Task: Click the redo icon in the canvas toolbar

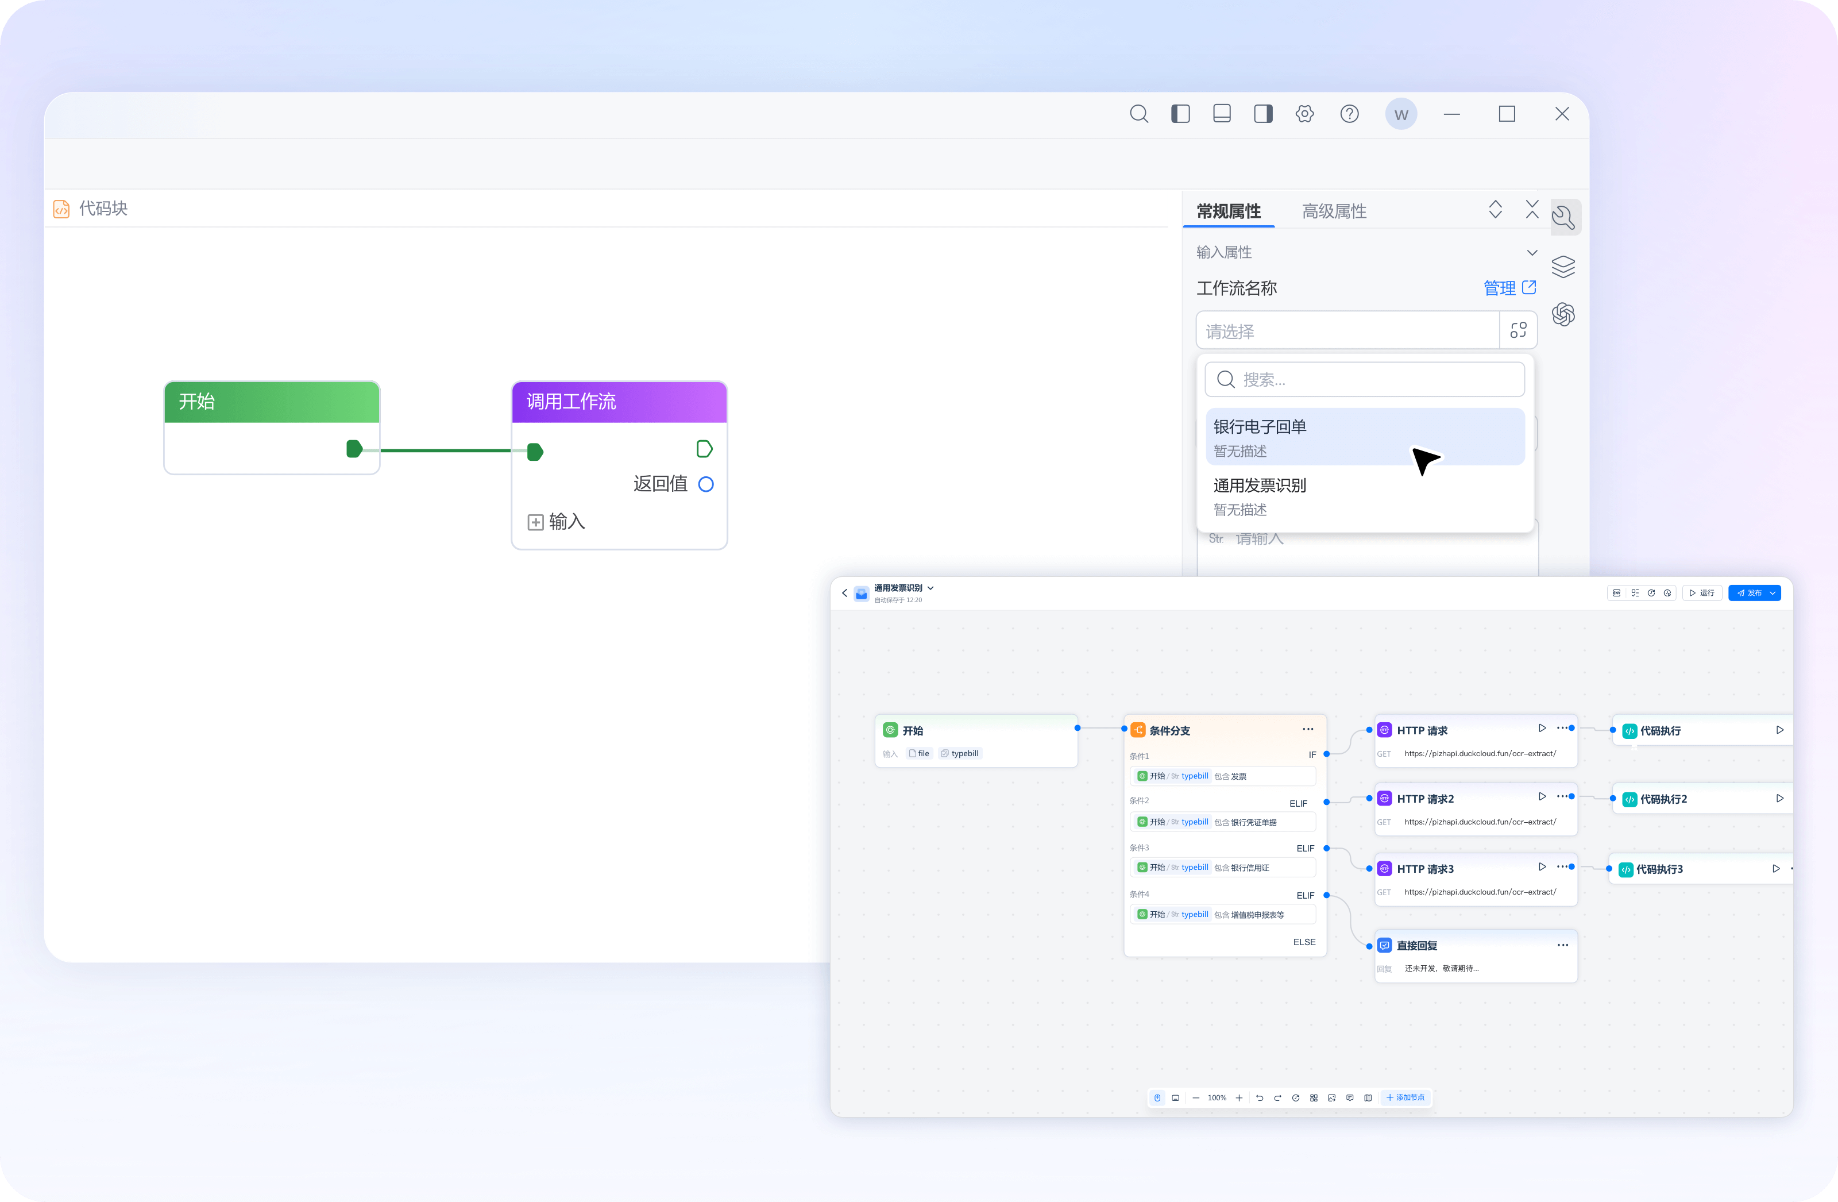Action: point(1278,1099)
